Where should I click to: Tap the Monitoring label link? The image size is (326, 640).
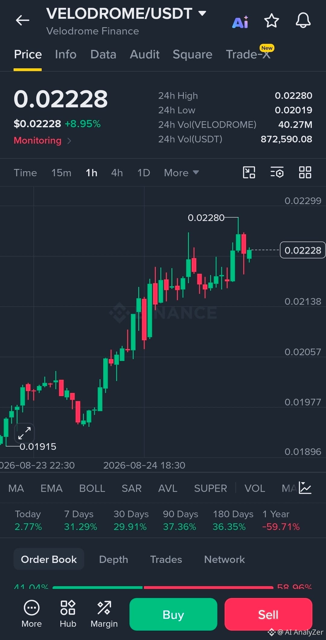pos(37,141)
